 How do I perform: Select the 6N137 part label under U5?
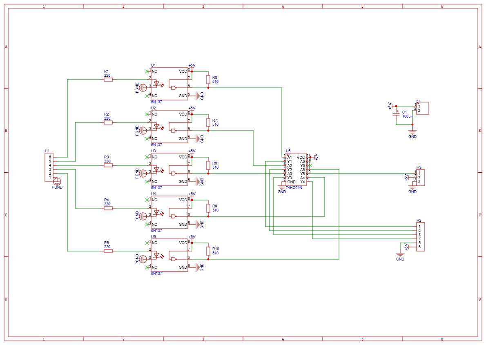(x=156, y=274)
